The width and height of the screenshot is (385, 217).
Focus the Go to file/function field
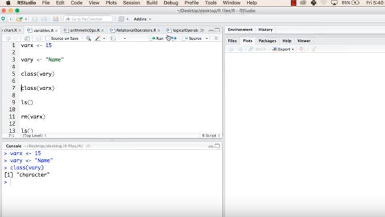[88, 19]
